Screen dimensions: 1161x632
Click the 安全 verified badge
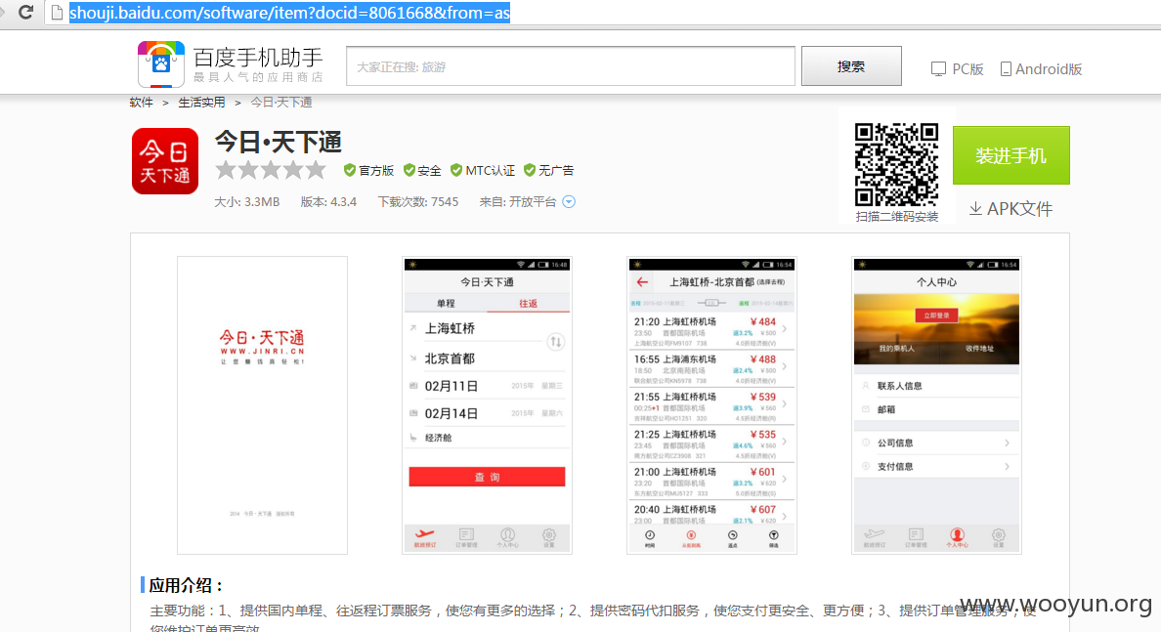422,170
